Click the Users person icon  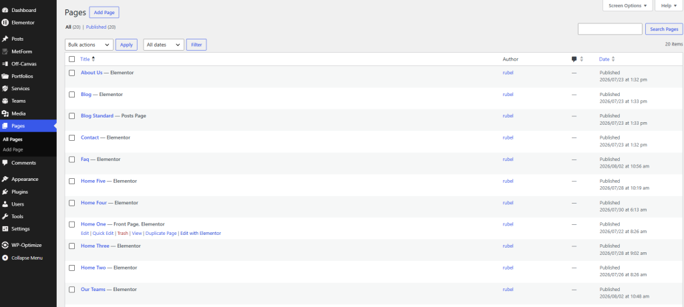pyautogui.click(x=5, y=204)
